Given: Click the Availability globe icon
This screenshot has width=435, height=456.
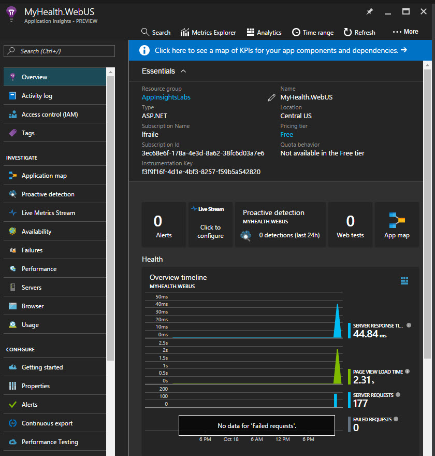Looking at the screenshot, I should click(x=12, y=231).
